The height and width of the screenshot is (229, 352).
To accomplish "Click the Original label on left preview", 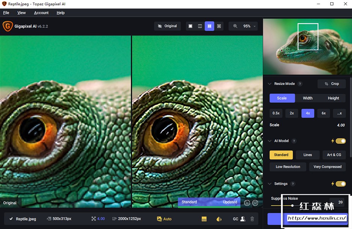I will pyautogui.click(x=10, y=203).
